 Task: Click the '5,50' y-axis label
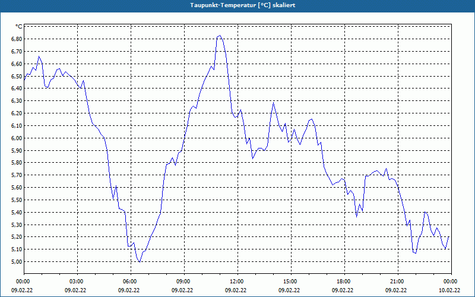point(17,200)
